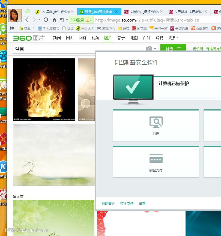
Task: Click the 360图片 logo
Action: click(x=29, y=38)
